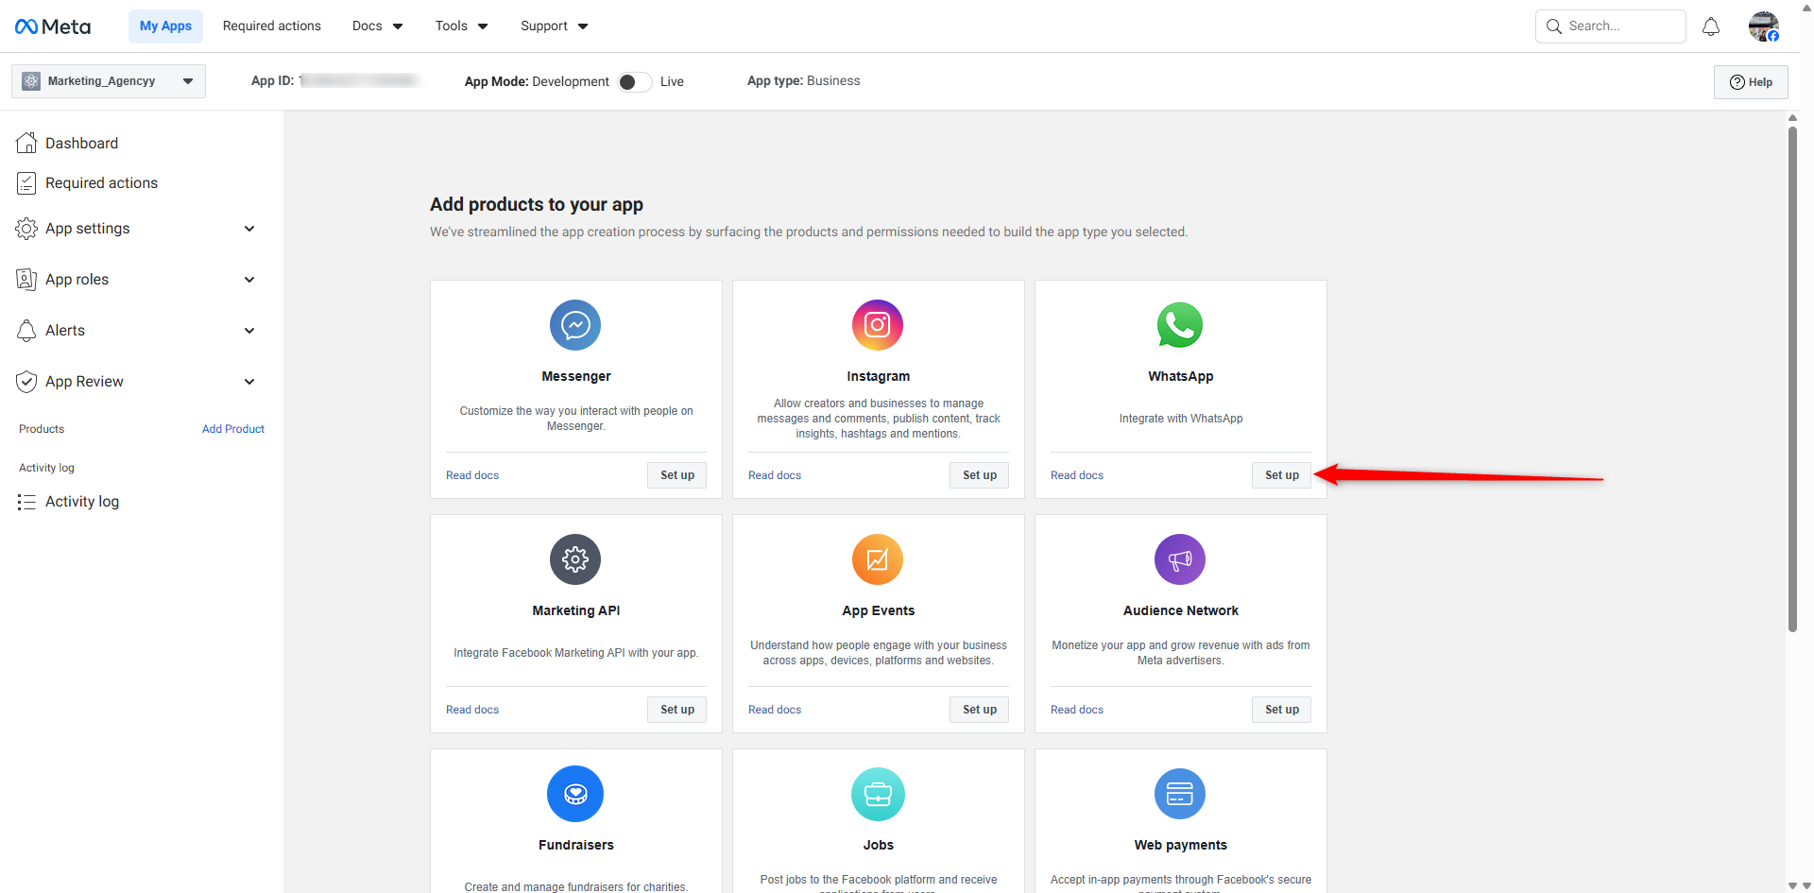Click the 'App type: Business' text
The height and width of the screenshot is (893, 1814).
tap(804, 81)
